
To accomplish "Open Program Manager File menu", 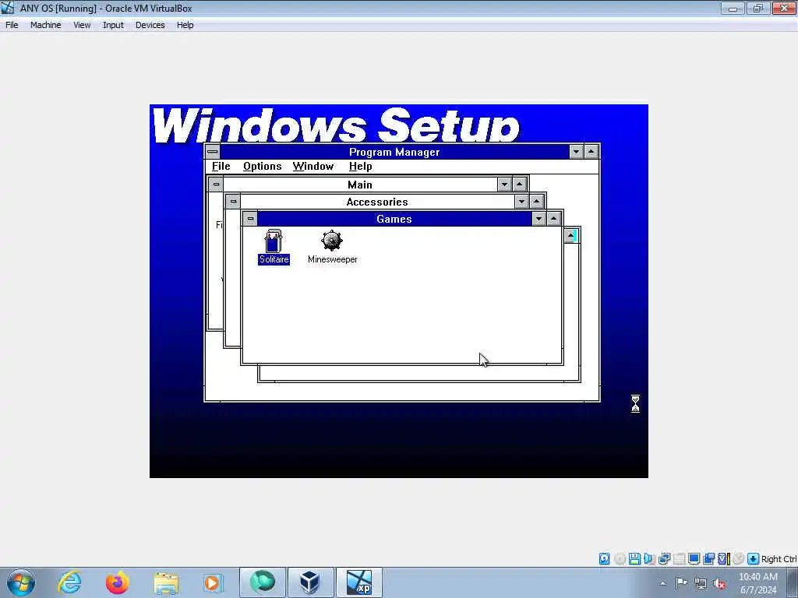I will click(x=221, y=167).
